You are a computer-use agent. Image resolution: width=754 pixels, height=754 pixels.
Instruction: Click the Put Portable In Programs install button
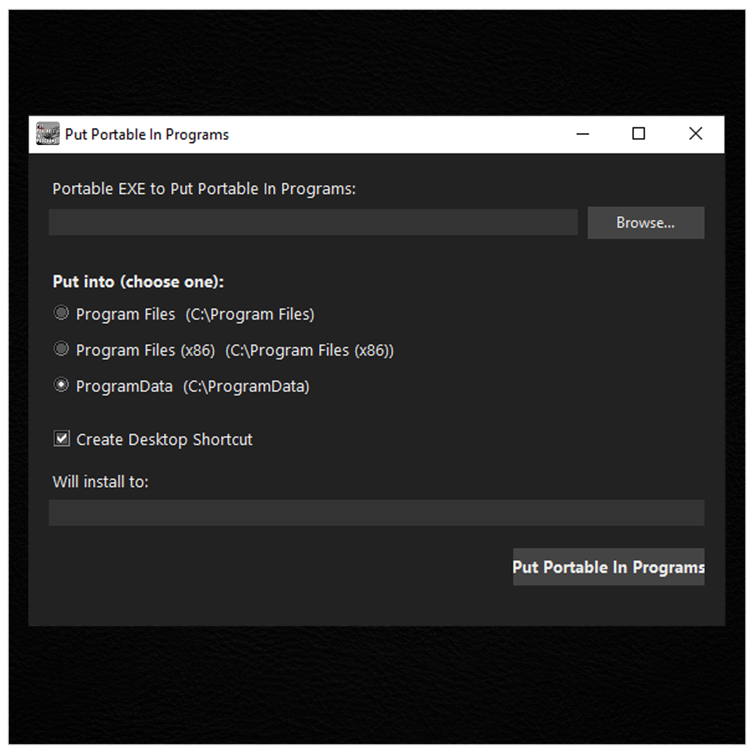[x=608, y=567]
